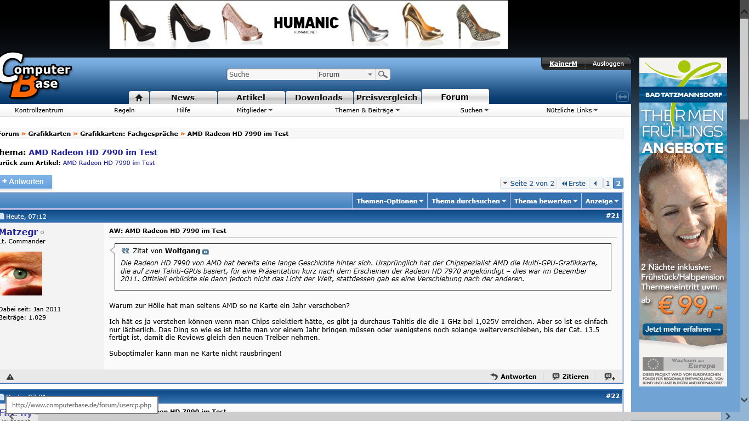This screenshot has width=749, height=421.
Task: Select current page 2 button
Action: (x=618, y=183)
